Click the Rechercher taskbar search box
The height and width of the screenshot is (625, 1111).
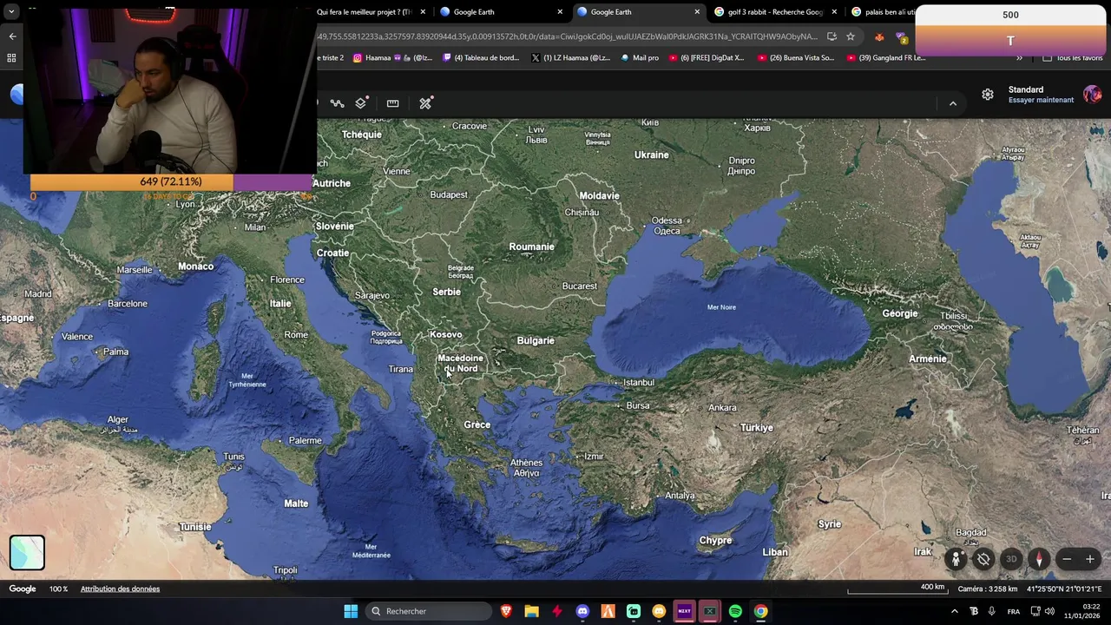(x=430, y=611)
